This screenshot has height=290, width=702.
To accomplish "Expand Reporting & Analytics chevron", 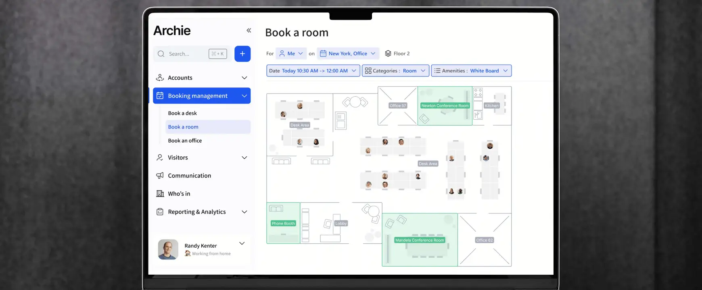I will (x=244, y=212).
